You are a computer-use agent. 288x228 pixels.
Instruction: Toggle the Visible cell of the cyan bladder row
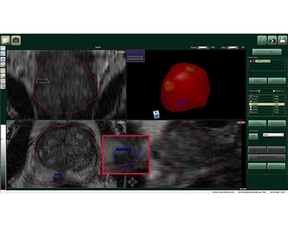(279, 109)
